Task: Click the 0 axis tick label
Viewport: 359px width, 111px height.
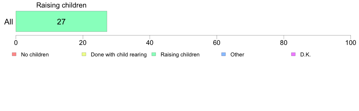Action: click(16, 43)
